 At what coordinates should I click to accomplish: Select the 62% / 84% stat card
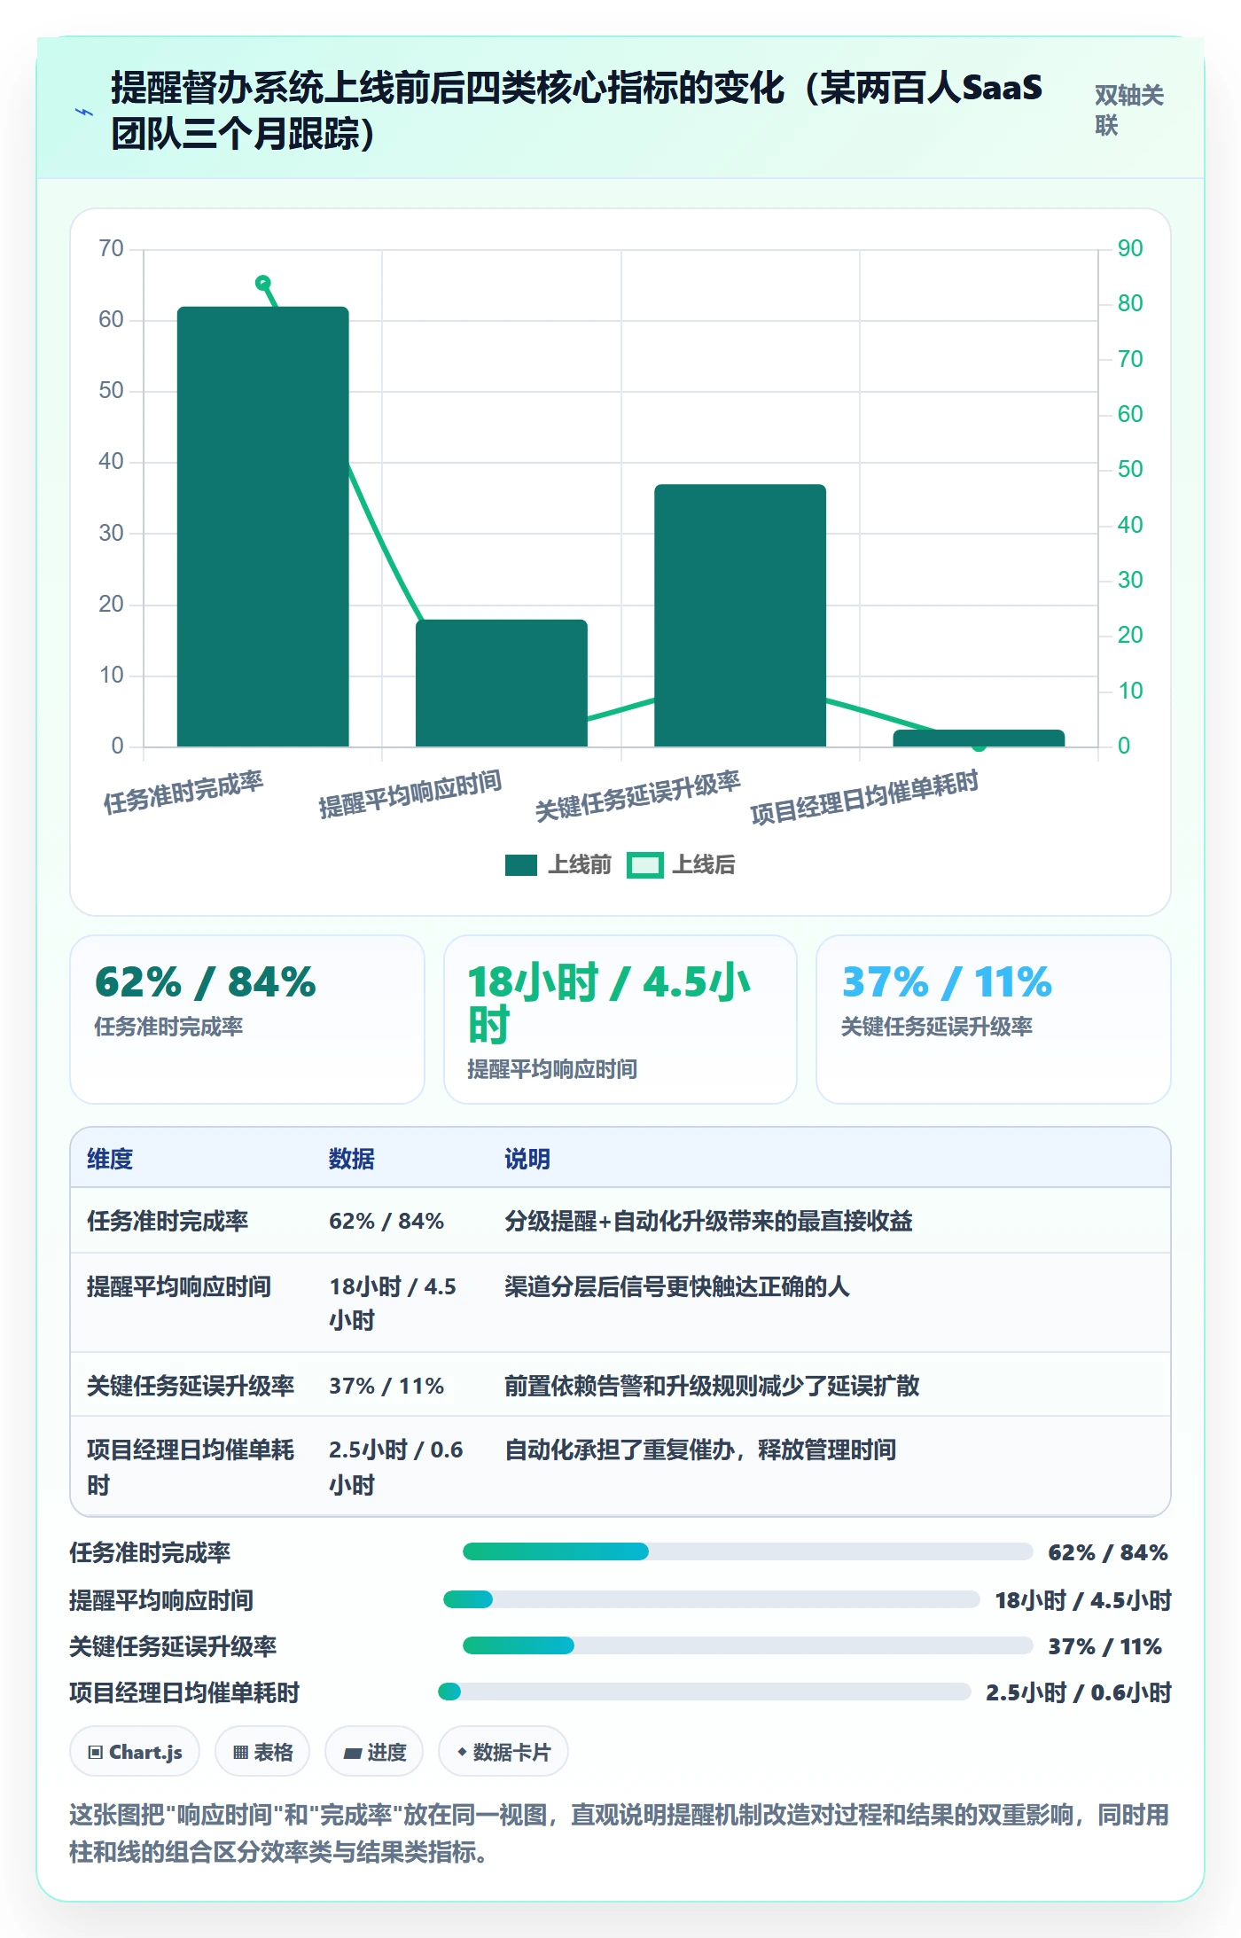[x=247, y=1020]
